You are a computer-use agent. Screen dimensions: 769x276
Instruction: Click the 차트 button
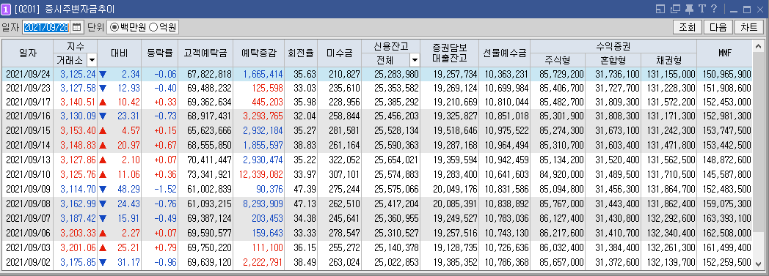coord(749,27)
